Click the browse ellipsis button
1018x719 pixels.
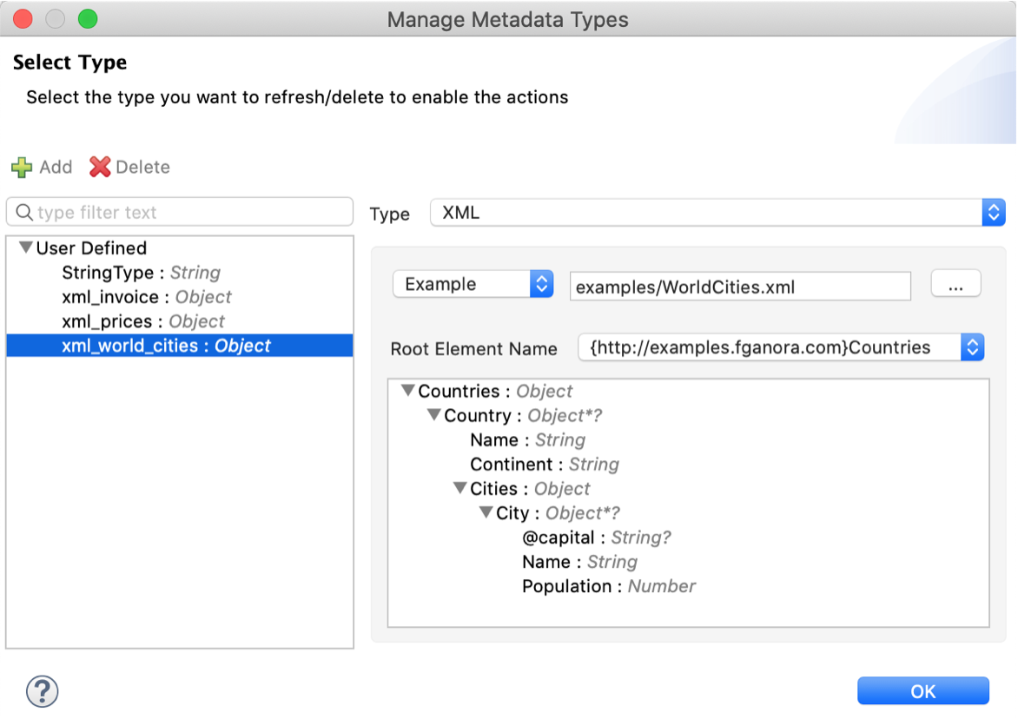click(955, 284)
